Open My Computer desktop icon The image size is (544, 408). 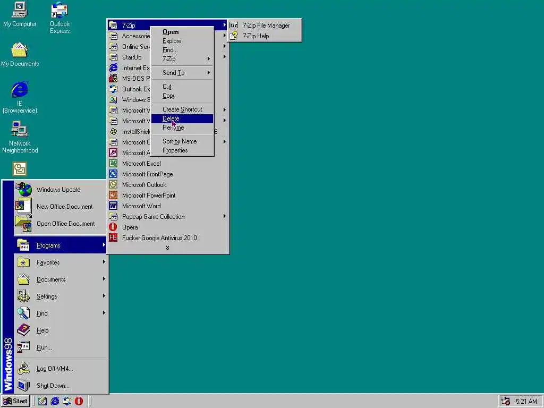click(x=20, y=14)
